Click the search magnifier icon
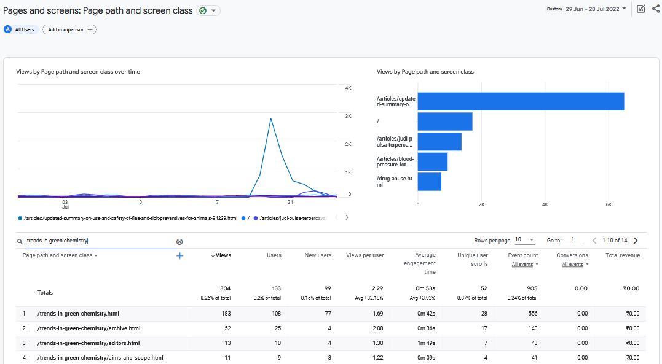 pos(21,241)
